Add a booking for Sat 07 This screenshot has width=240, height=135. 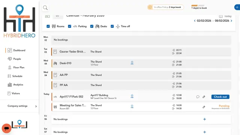pyautogui.click(x=204, y=132)
